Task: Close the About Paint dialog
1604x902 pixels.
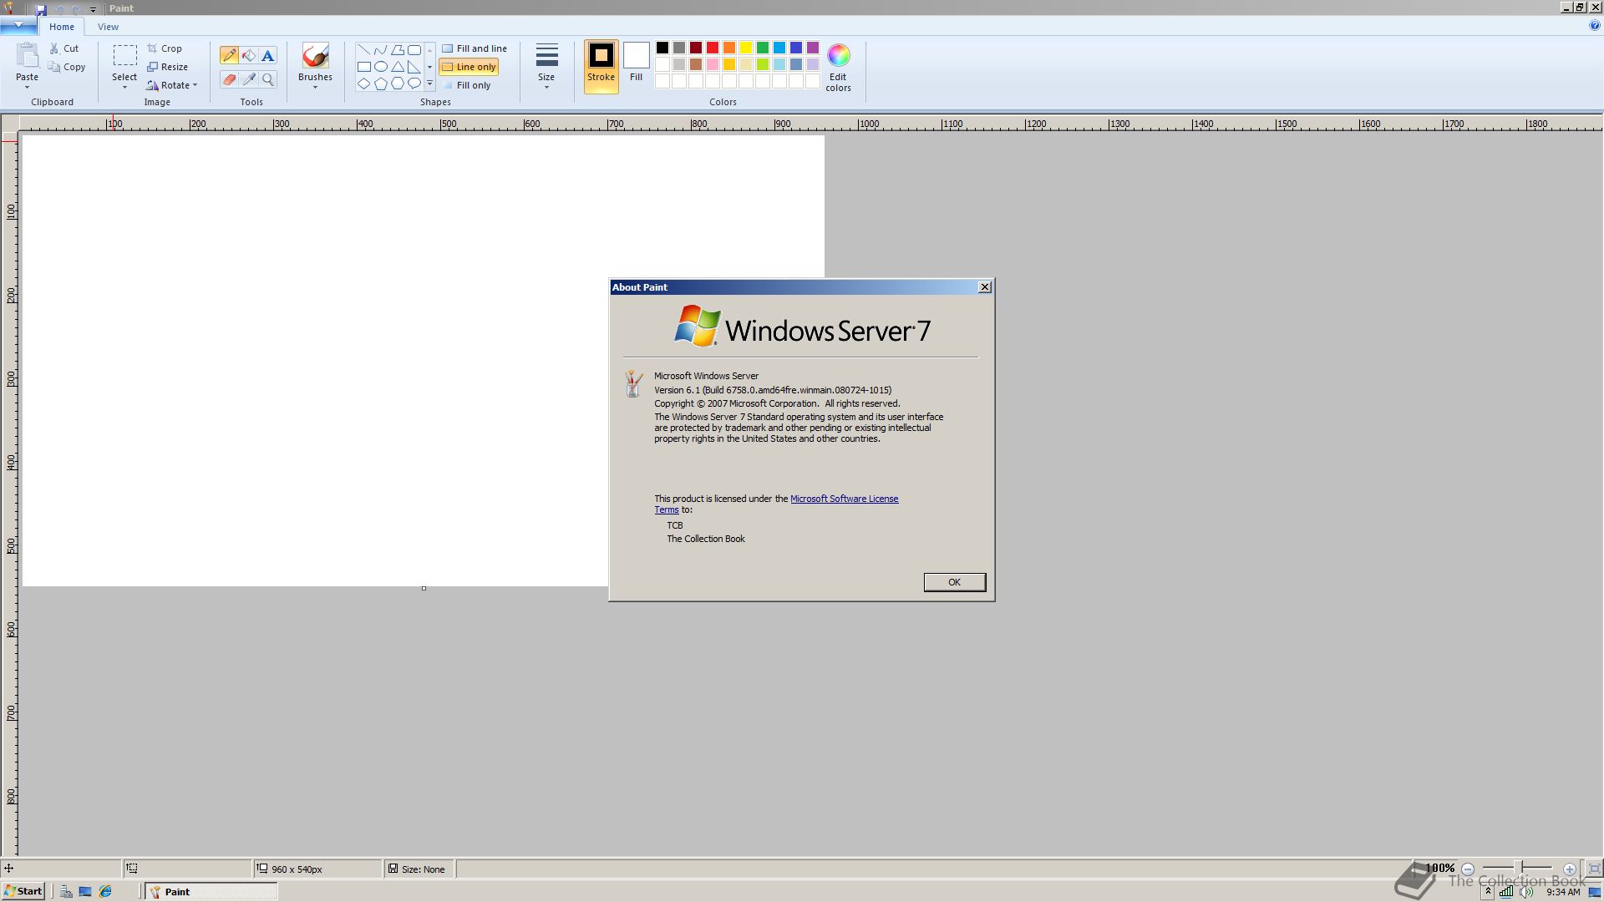Action: pyautogui.click(x=985, y=287)
